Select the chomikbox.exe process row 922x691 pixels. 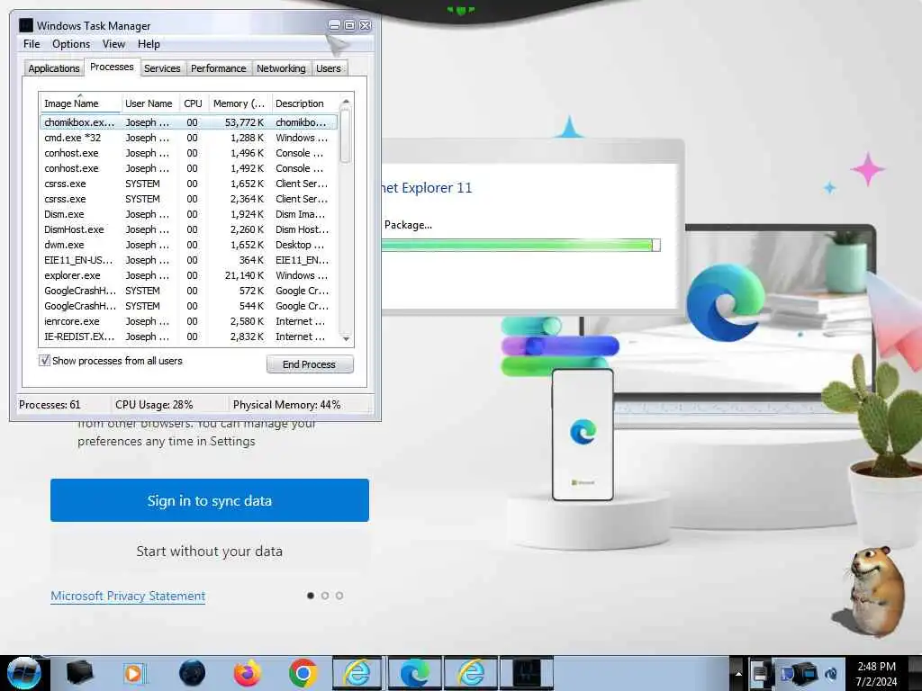point(189,122)
